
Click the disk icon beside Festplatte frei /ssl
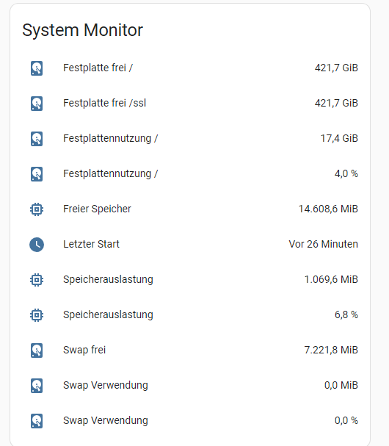click(x=37, y=104)
